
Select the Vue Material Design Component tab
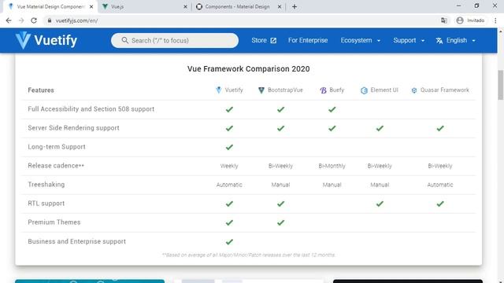[50, 7]
